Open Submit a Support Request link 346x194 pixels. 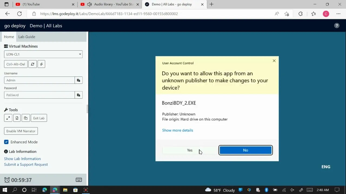click(26, 164)
